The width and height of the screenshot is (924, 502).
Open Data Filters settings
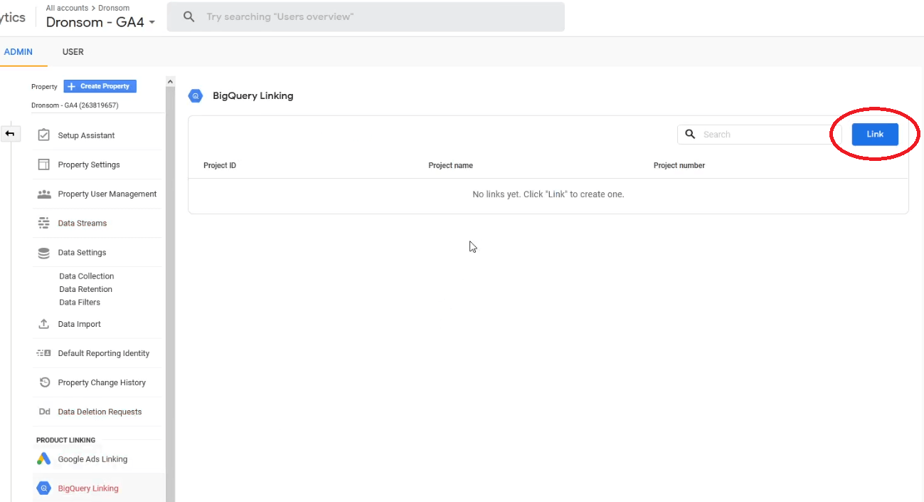tap(80, 303)
